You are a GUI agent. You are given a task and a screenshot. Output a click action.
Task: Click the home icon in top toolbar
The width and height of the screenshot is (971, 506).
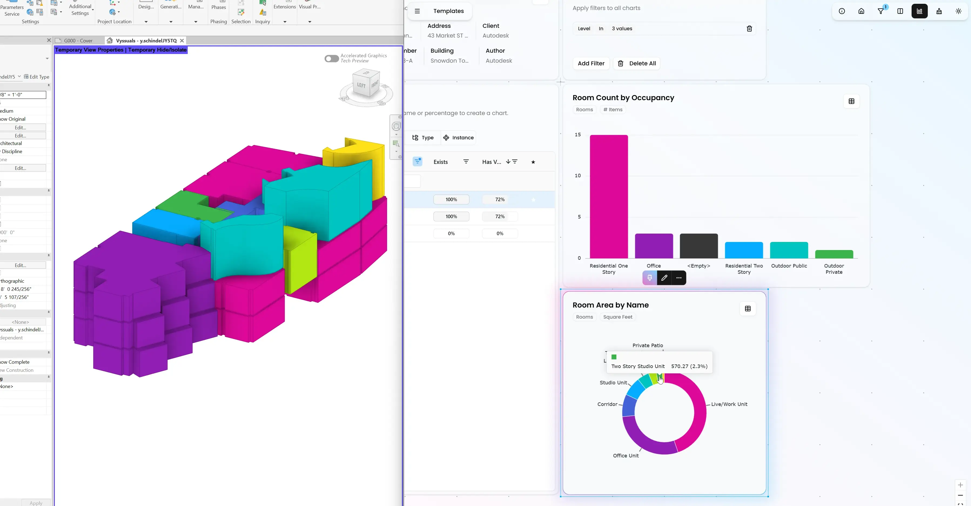pyautogui.click(x=861, y=11)
